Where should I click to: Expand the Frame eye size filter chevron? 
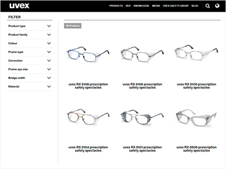pyautogui.click(x=49, y=69)
